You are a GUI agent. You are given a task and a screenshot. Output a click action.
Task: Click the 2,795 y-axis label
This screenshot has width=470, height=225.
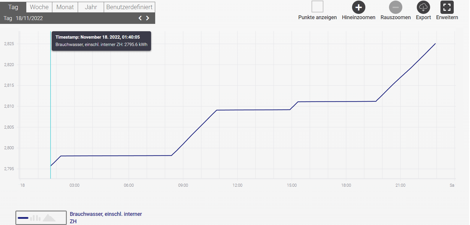pyautogui.click(x=9, y=169)
